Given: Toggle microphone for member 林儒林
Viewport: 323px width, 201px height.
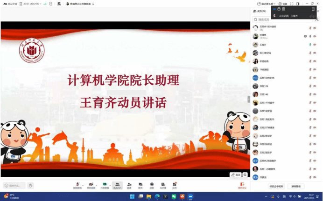Looking at the screenshot, I should click(310, 36).
